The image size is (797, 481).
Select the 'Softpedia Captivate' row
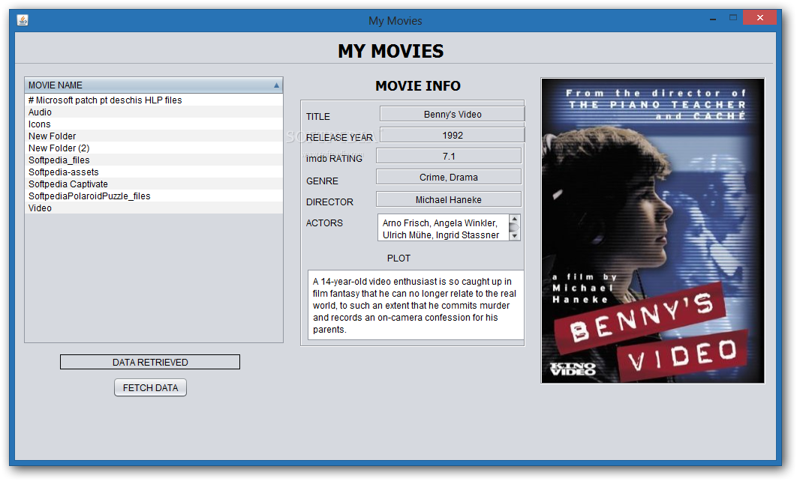[154, 184]
